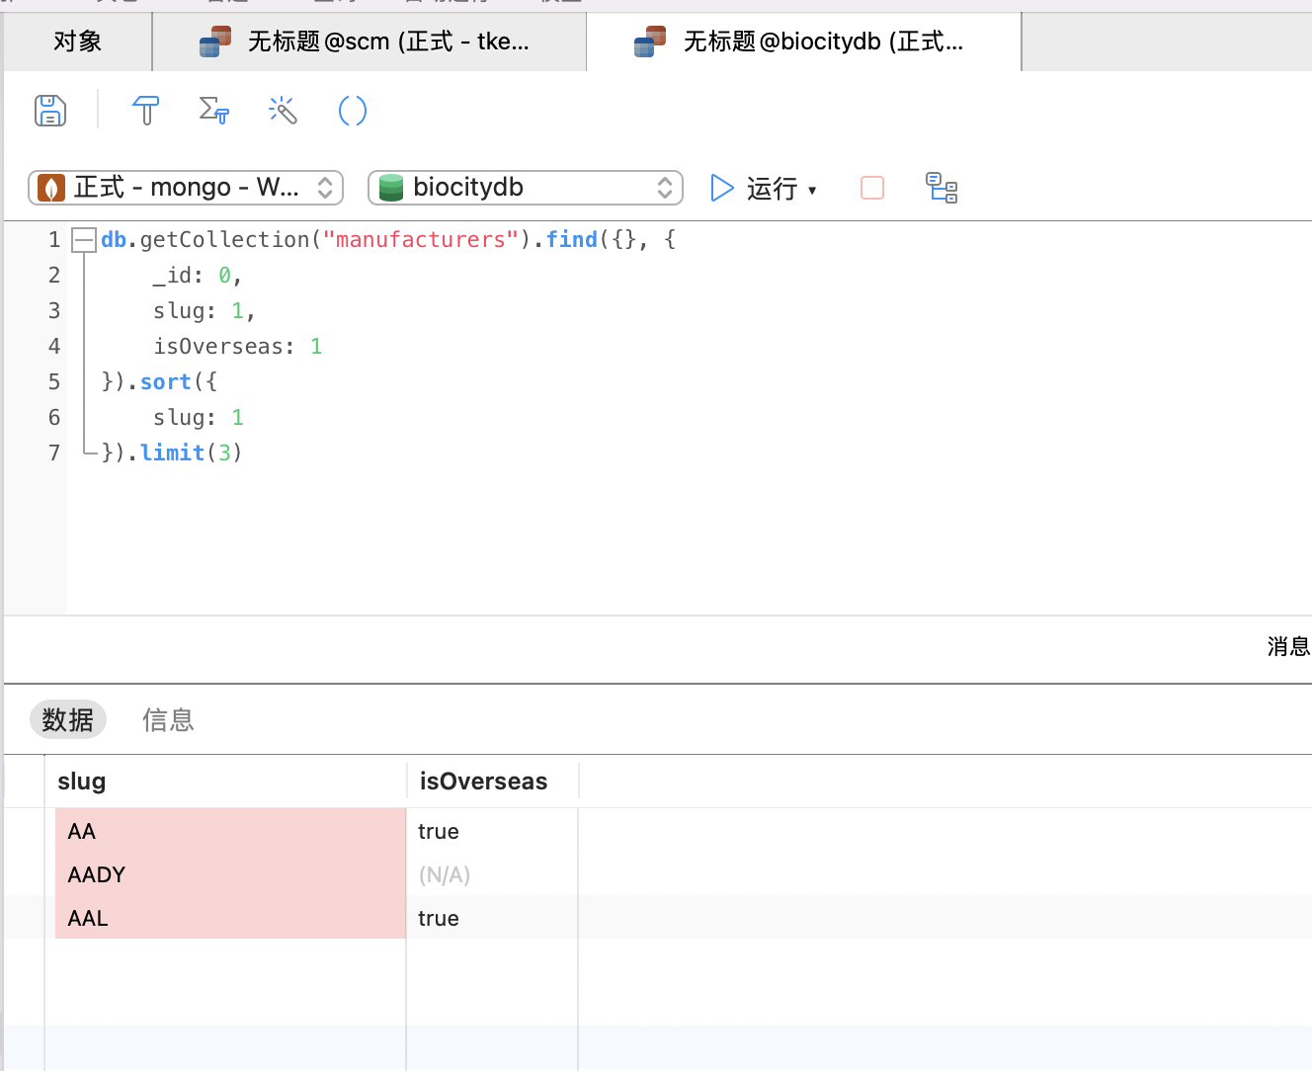Click the Code Snippet parentheses icon

[353, 111]
